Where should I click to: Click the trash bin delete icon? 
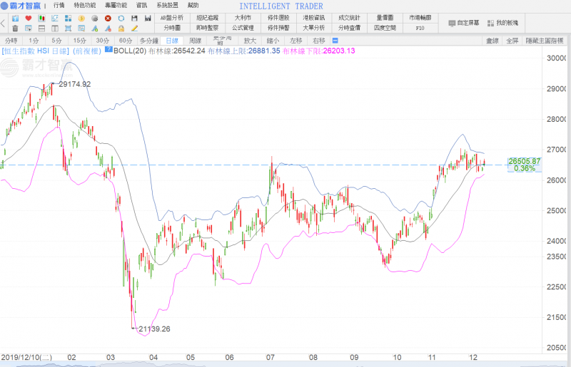(x=15, y=28)
